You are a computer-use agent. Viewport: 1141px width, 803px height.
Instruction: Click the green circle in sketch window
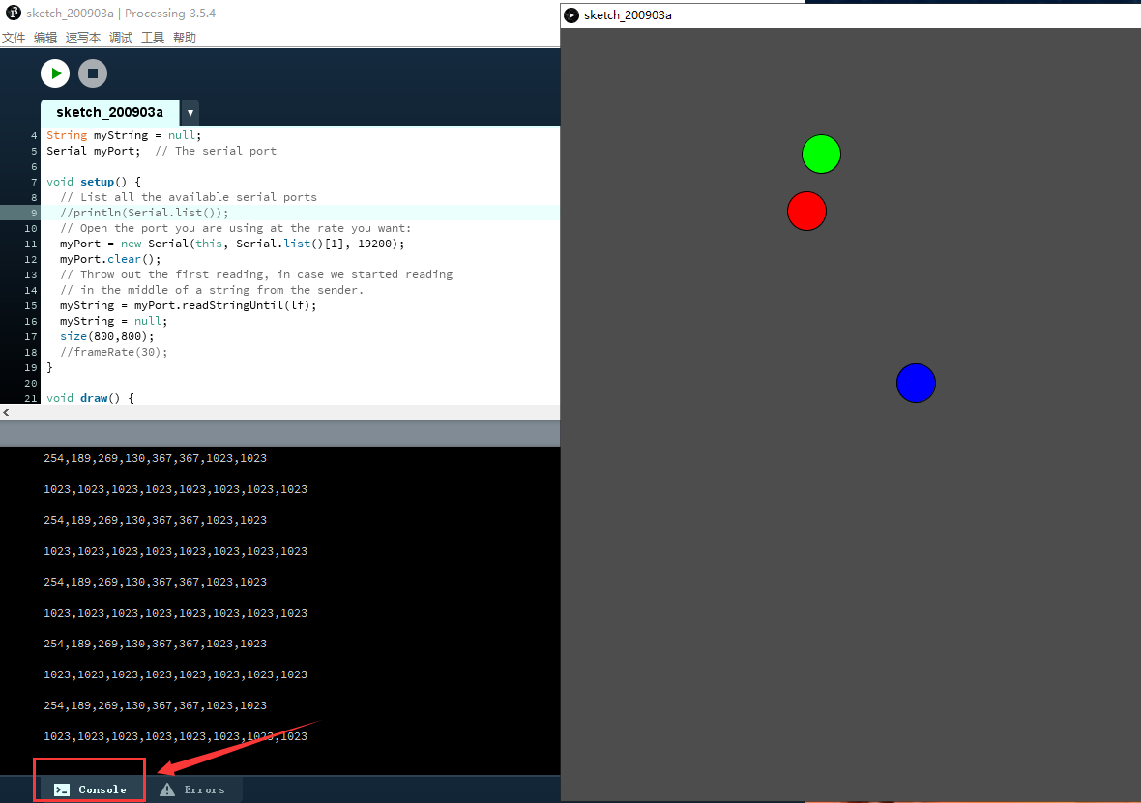(821, 155)
